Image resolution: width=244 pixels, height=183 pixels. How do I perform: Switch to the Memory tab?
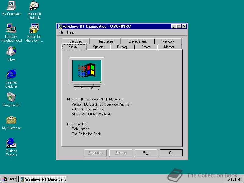[x=170, y=47]
